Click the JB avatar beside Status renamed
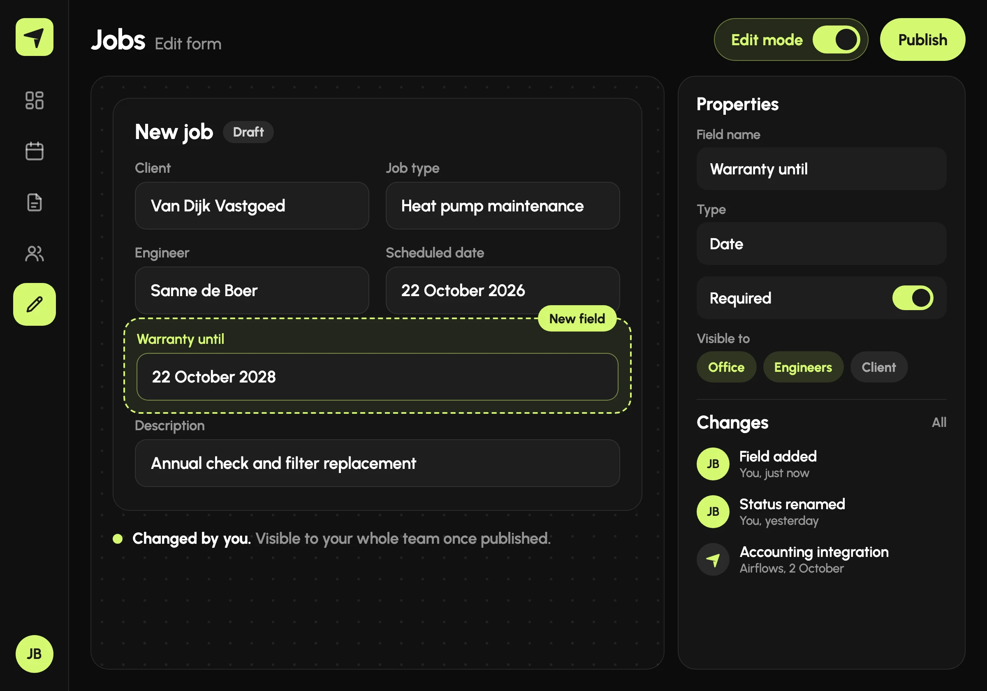Screen dimensions: 987x691 tap(713, 511)
